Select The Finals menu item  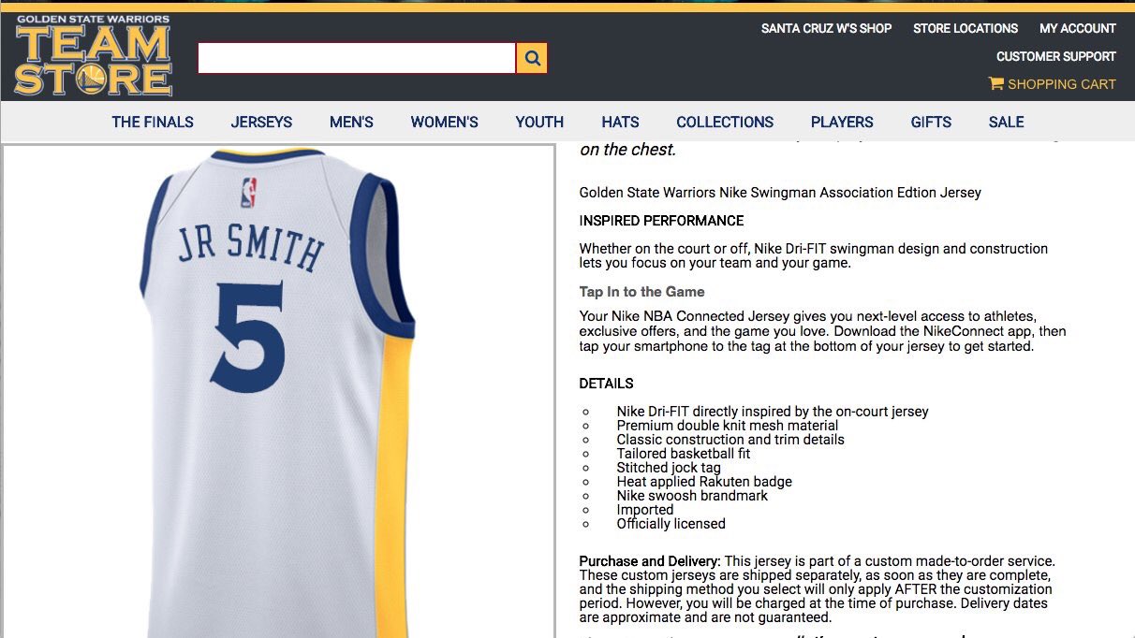(153, 122)
